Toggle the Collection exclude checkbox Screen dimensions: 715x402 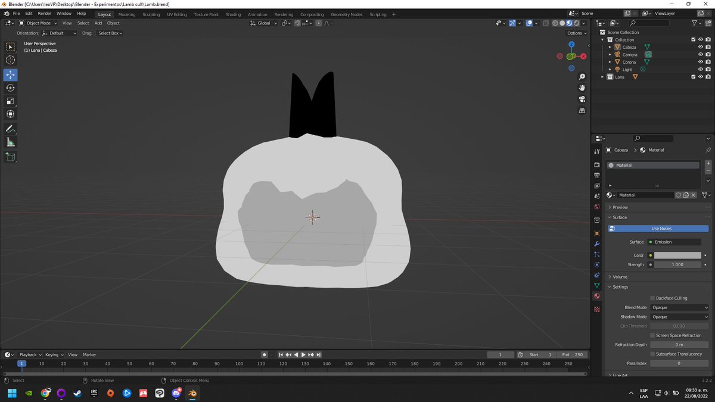tap(693, 40)
